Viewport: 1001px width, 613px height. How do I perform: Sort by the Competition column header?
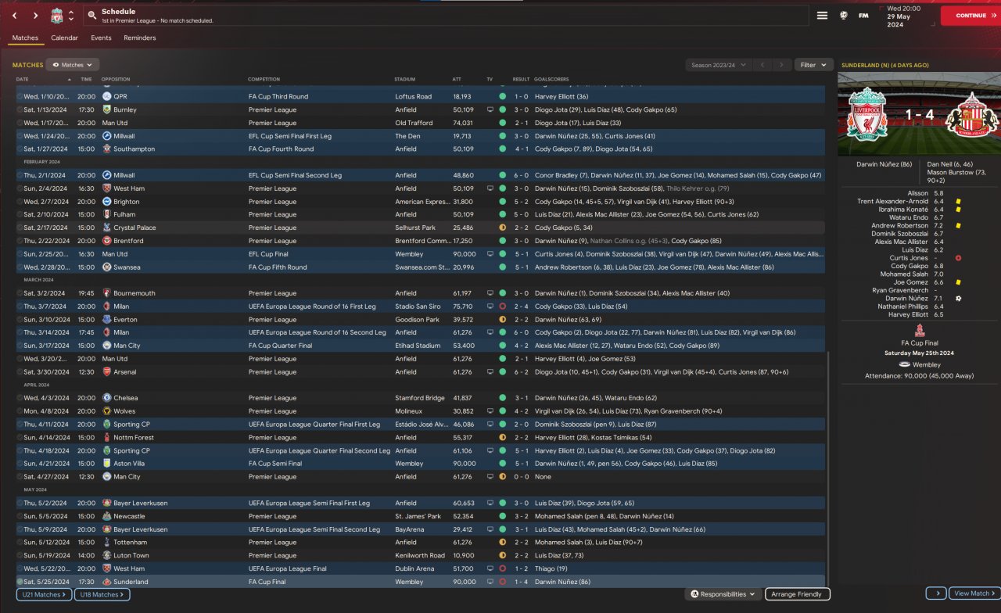pyautogui.click(x=264, y=79)
